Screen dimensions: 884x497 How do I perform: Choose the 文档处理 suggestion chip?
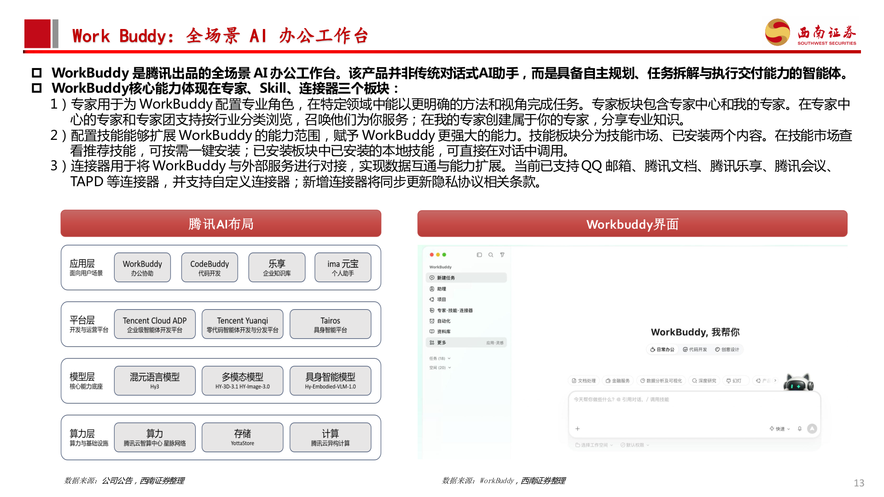click(x=584, y=381)
